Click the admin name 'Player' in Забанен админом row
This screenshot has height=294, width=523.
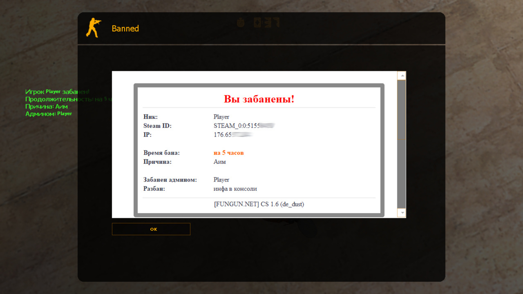coord(221,180)
